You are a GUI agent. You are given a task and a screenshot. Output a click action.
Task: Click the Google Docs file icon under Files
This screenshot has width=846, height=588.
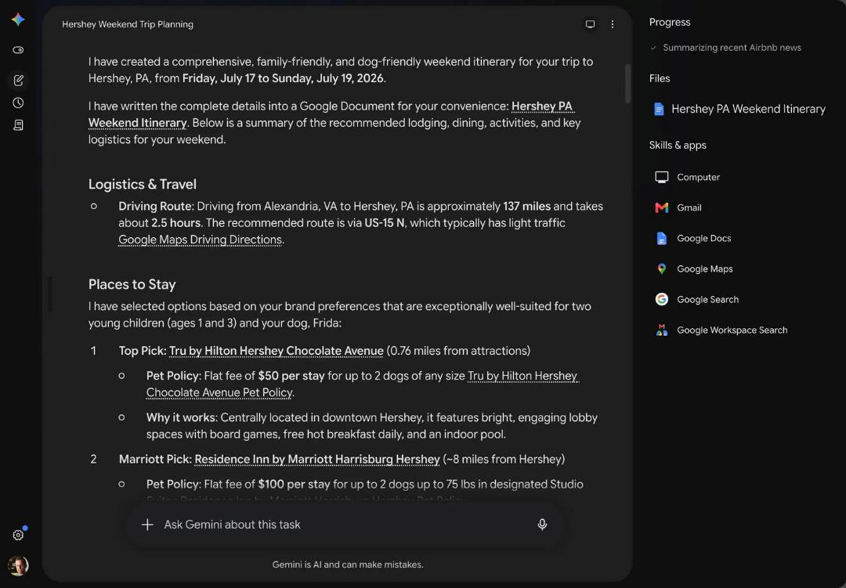point(659,109)
